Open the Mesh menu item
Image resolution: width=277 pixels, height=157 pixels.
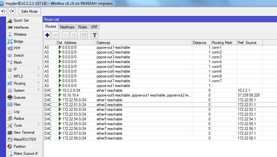[x=24, y=62]
